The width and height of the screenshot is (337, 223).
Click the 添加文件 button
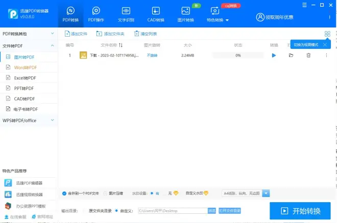76,34
